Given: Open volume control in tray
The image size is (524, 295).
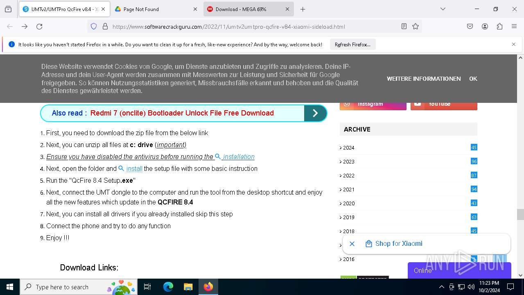Looking at the screenshot, I should (471, 287).
